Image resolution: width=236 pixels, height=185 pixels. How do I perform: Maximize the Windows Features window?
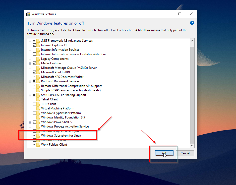(x=180, y=14)
